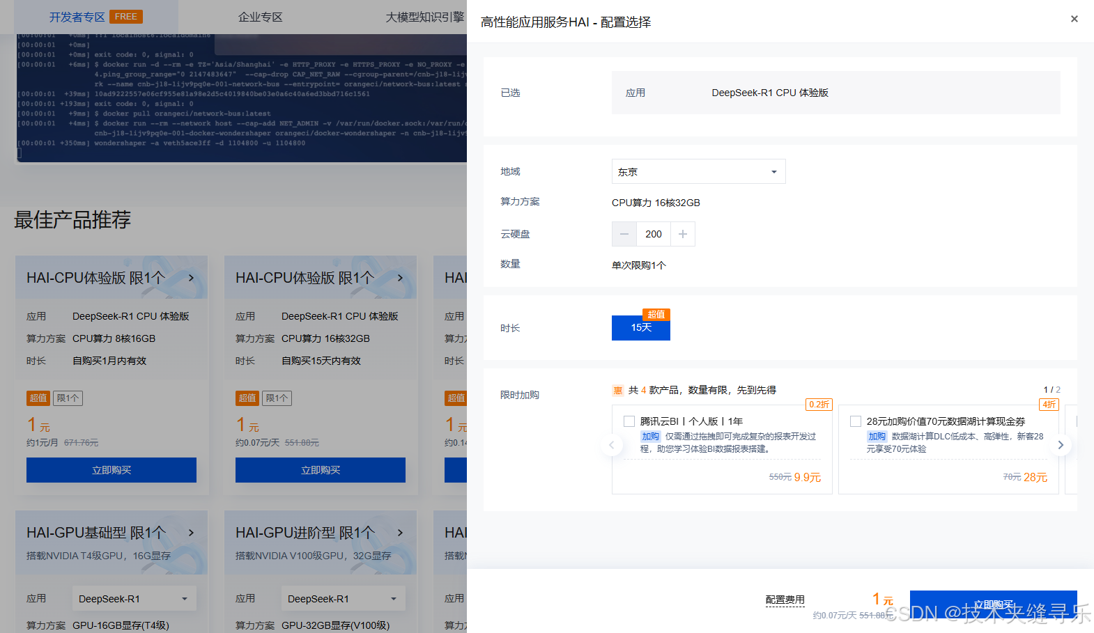Increase cloud disk size with plus button
Image resolution: width=1094 pixels, height=633 pixels.
pyautogui.click(x=683, y=234)
